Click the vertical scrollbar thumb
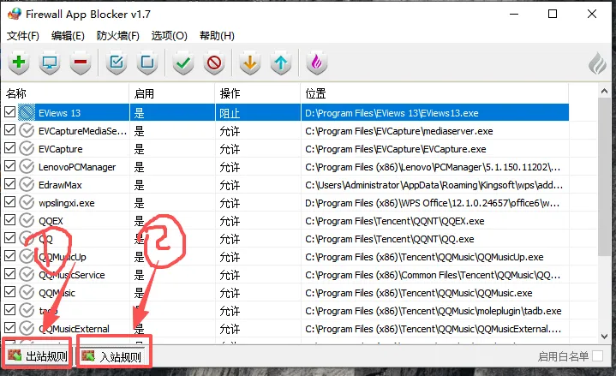The image size is (616, 376). click(604, 176)
